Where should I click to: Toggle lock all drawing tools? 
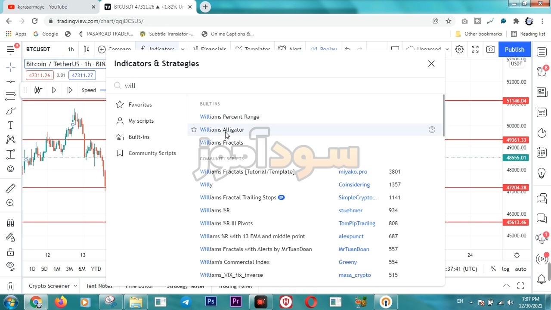pyautogui.click(x=11, y=251)
